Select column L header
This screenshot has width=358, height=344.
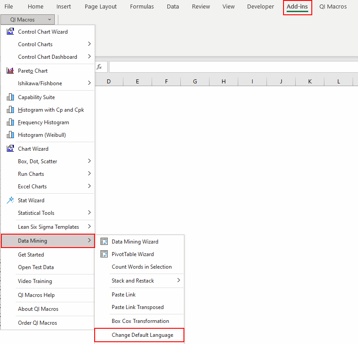(x=338, y=82)
